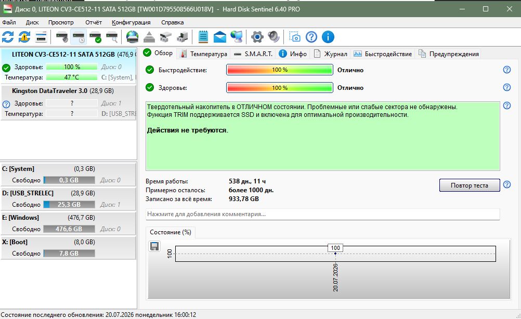Select the X: [Boot] partition
This screenshot has height=319, width=521.
click(69, 248)
